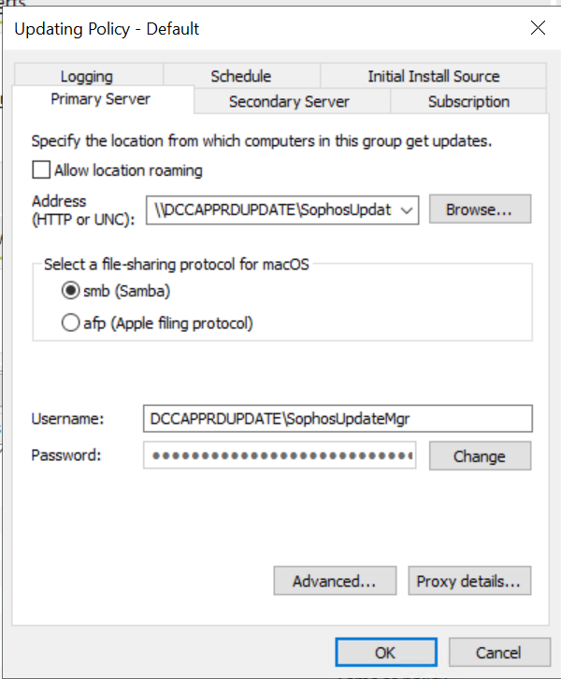Select the Primary Server tab

(x=103, y=99)
